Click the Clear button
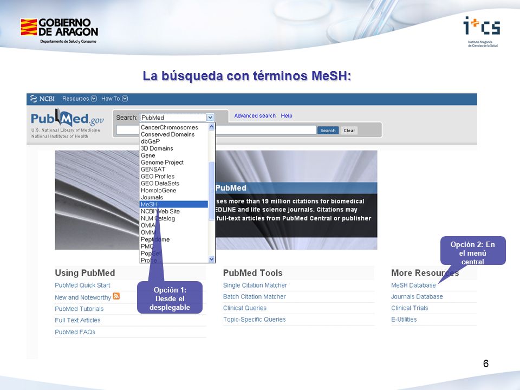The width and height of the screenshot is (520, 390). [349, 131]
